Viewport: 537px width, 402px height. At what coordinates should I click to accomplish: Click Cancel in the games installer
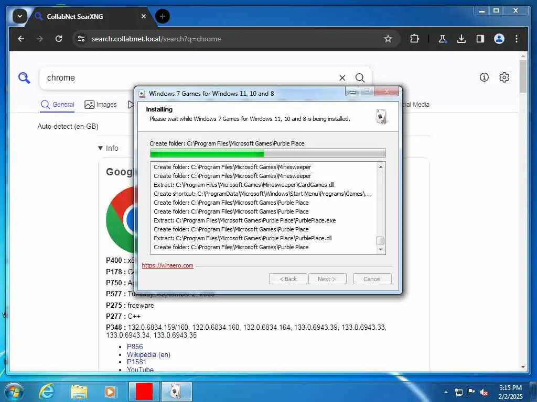[372, 279]
